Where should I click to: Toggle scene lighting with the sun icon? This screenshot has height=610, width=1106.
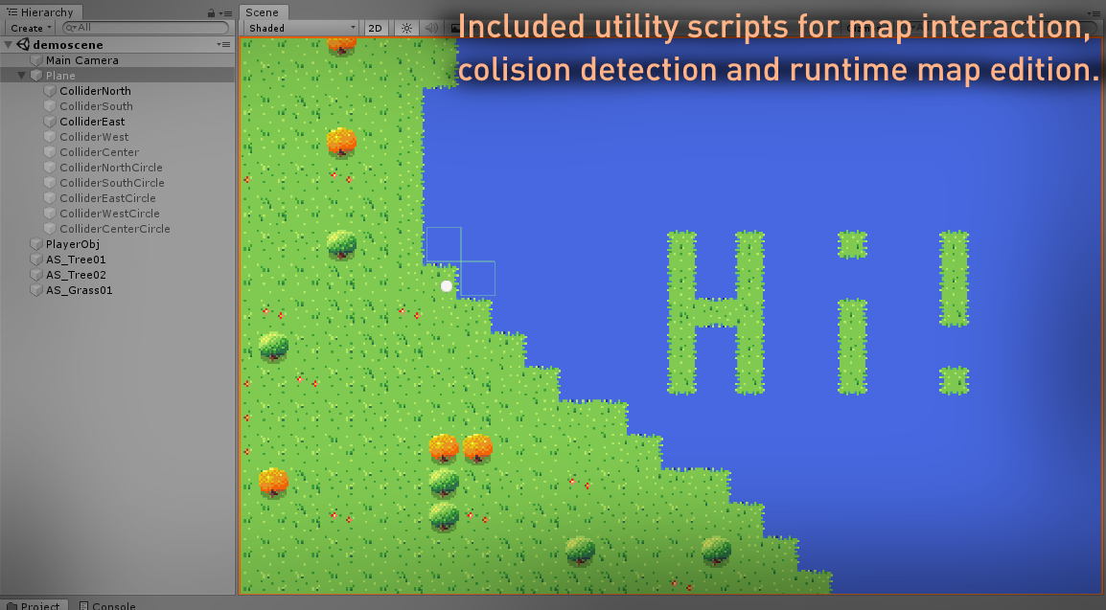(405, 28)
